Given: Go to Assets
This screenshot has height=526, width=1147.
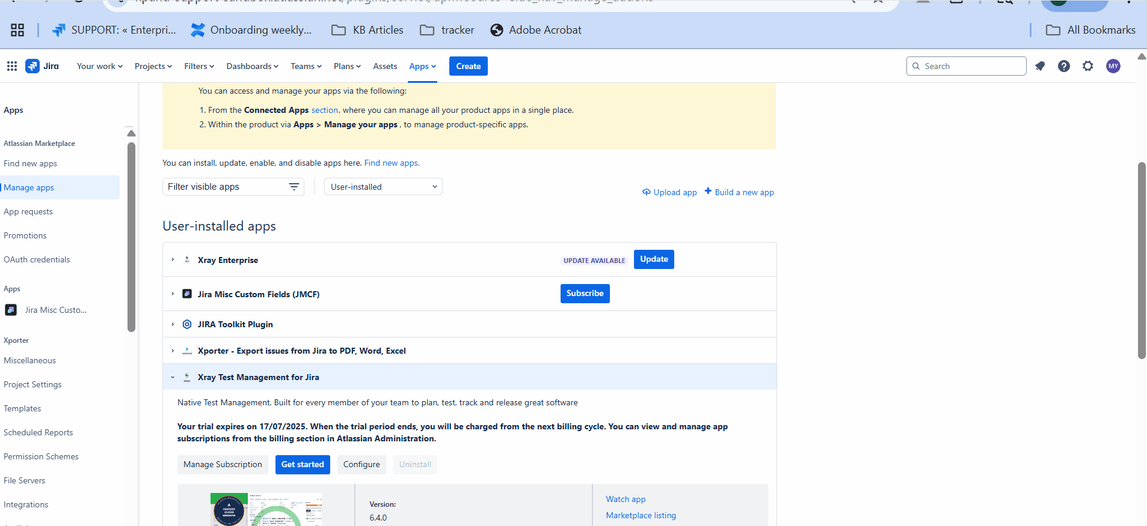Looking at the screenshot, I should click(385, 66).
